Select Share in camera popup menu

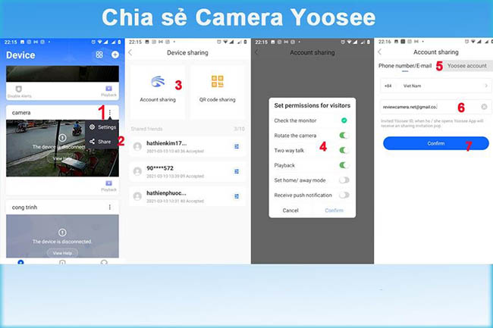[100, 142]
